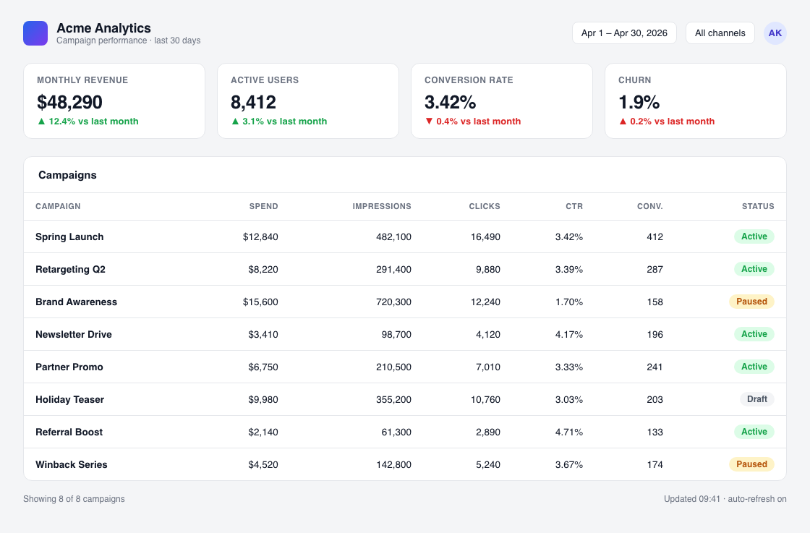This screenshot has height=533, width=810.
Task: Click the 0.2% vs last month change
Action: (666, 121)
